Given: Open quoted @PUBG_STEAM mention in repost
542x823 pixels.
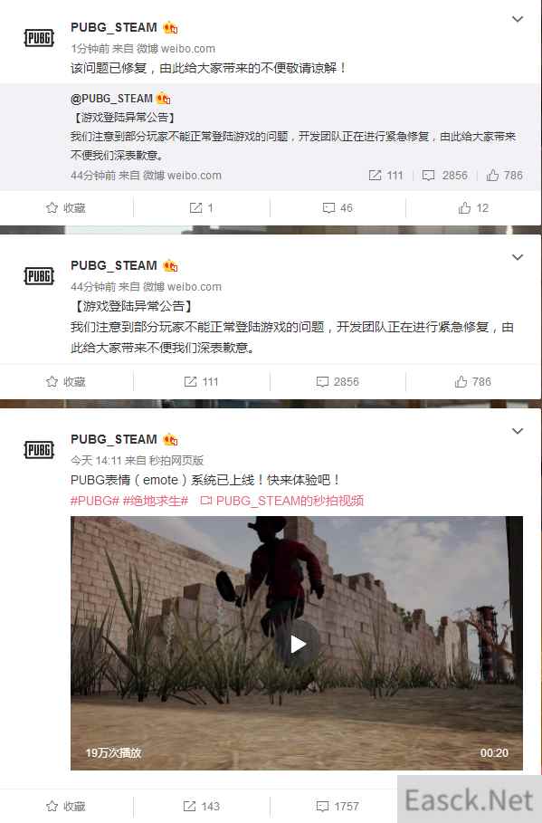Looking at the screenshot, I should point(112,99).
